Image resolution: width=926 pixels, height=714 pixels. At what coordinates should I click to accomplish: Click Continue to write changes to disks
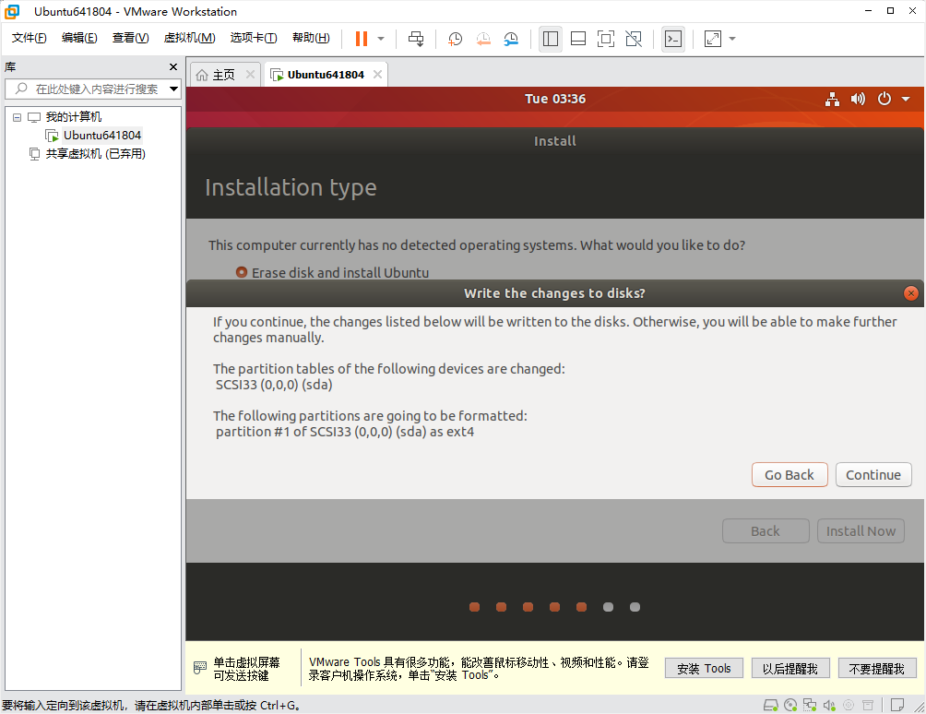(x=873, y=474)
